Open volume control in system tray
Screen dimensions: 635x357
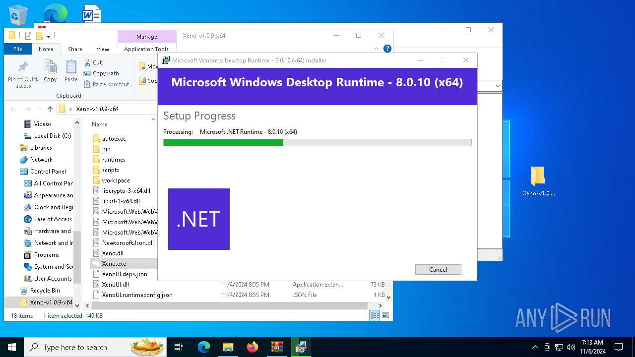(571, 347)
